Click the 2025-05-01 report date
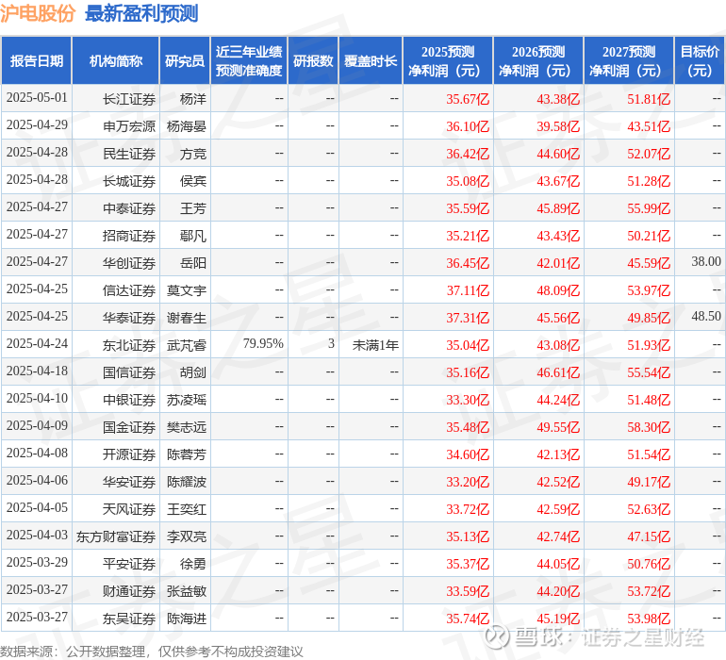This screenshot has height=660, width=726. click(x=37, y=98)
